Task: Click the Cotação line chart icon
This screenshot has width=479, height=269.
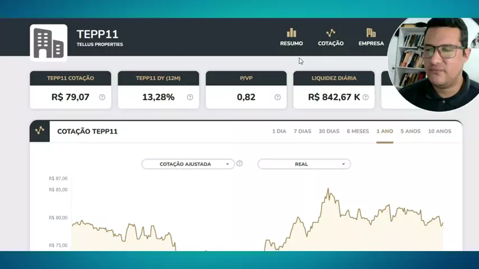Action: 330,33
